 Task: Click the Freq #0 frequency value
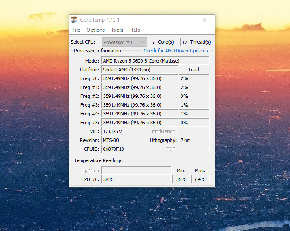point(140,78)
